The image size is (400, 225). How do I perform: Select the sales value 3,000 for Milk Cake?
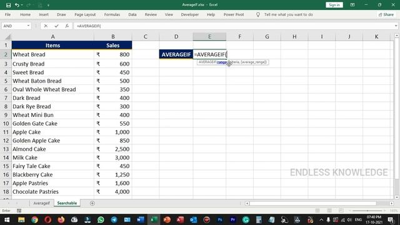coord(113,157)
